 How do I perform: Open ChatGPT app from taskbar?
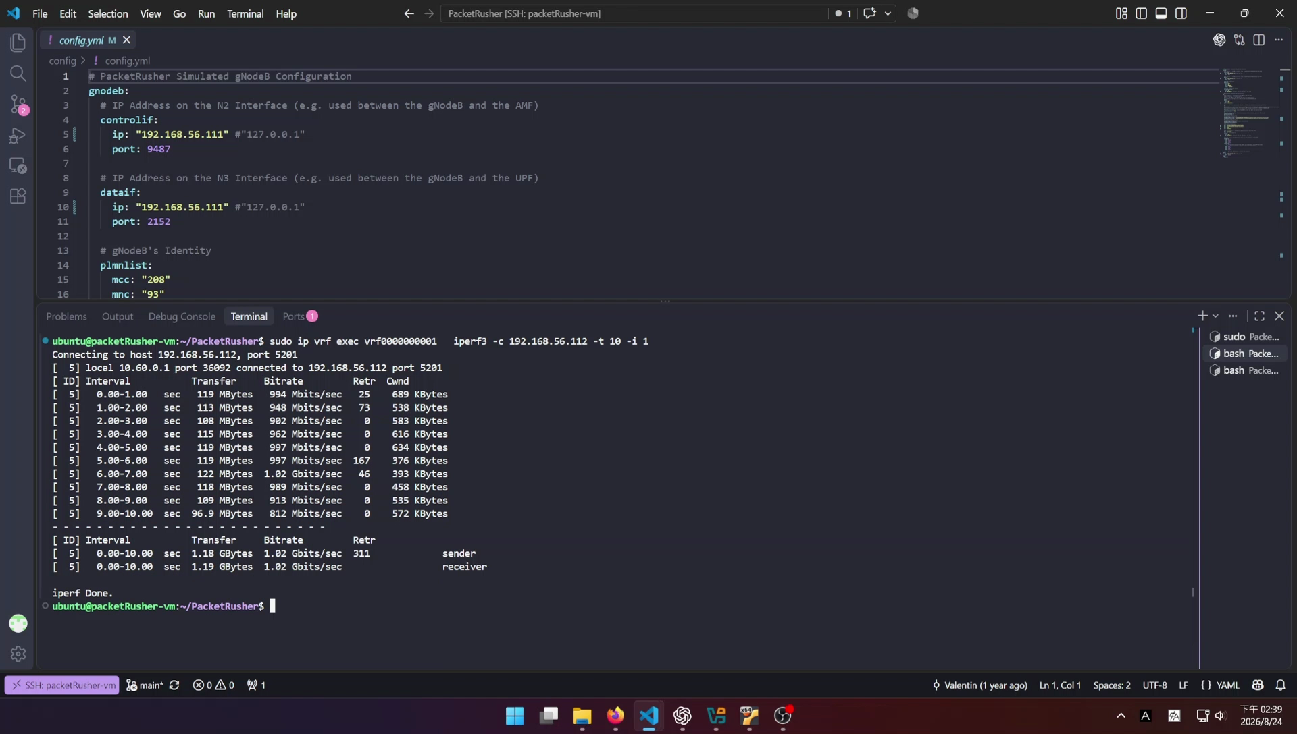pyautogui.click(x=682, y=715)
